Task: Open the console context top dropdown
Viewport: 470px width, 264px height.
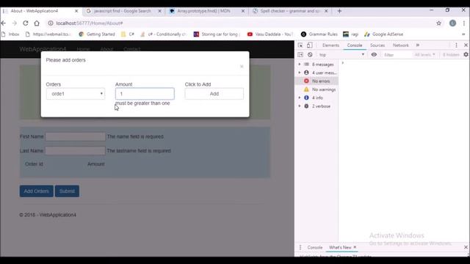Action: click(341, 55)
